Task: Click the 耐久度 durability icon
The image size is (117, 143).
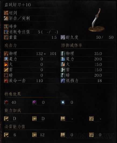Action: point(63,37)
